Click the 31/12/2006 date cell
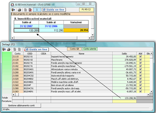This screenshot has height=113, width=156. coord(51,26)
